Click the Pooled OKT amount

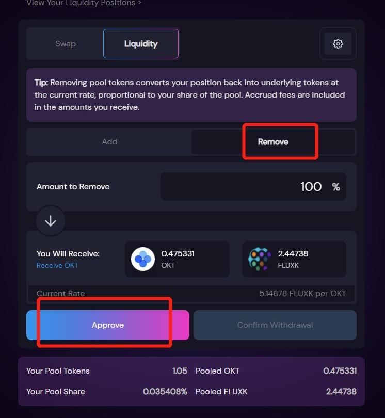340,371
